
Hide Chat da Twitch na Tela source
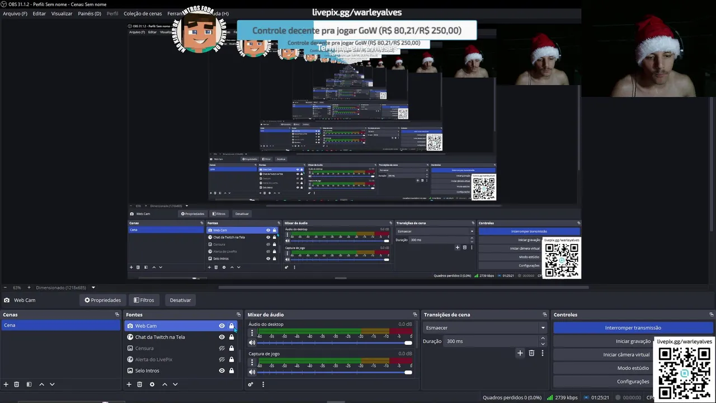(x=222, y=337)
